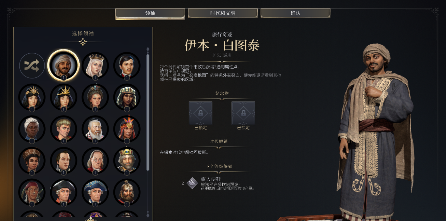Select the bearded leader in golden helmet
Image resolution: width=446 pixels, height=221 pixels.
click(127, 192)
